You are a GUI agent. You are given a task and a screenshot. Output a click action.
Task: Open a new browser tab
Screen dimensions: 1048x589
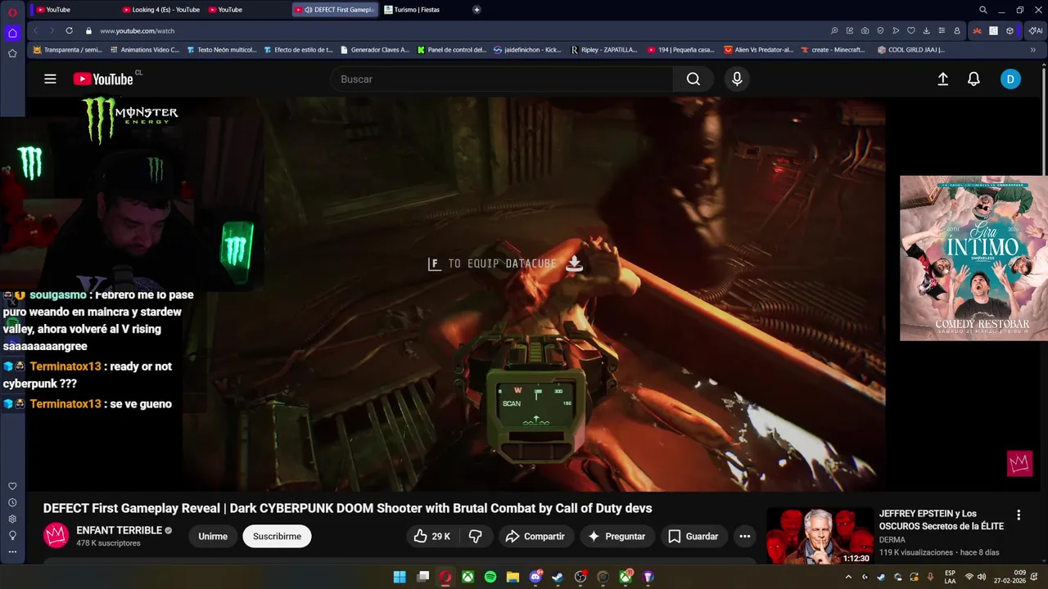[477, 10]
